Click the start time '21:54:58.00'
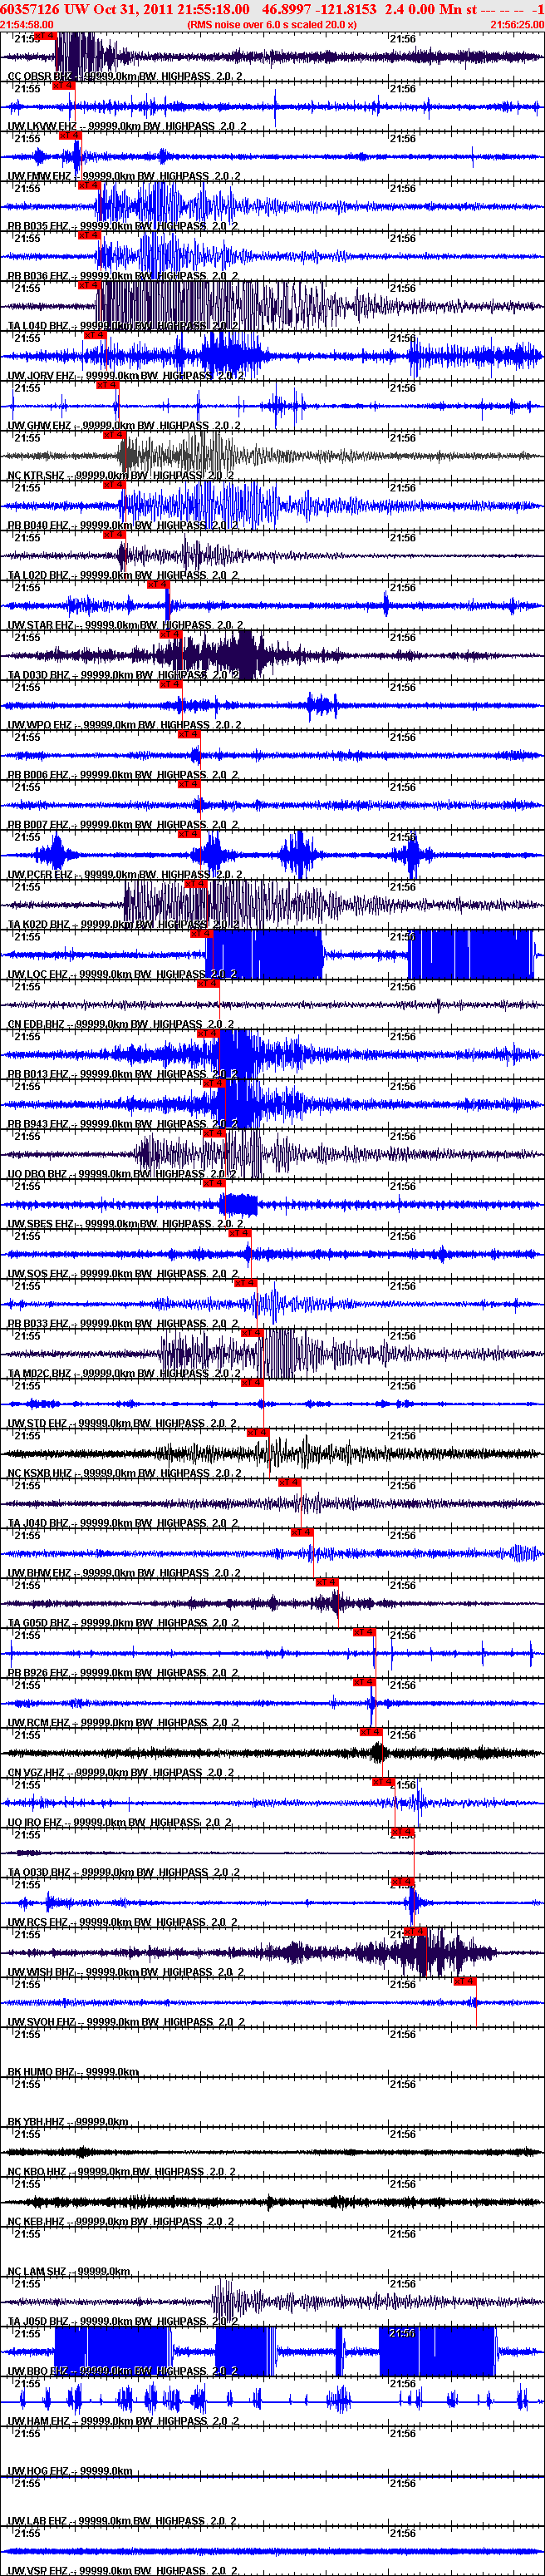This screenshot has width=545, height=2576. coord(27,24)
